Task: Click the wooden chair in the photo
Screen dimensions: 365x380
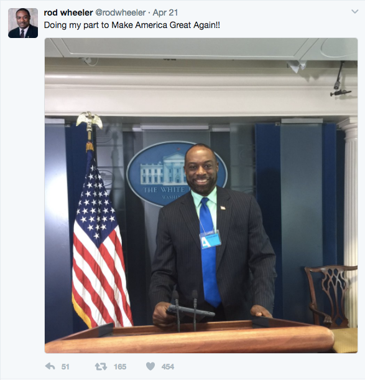Action: coord(330,296)
